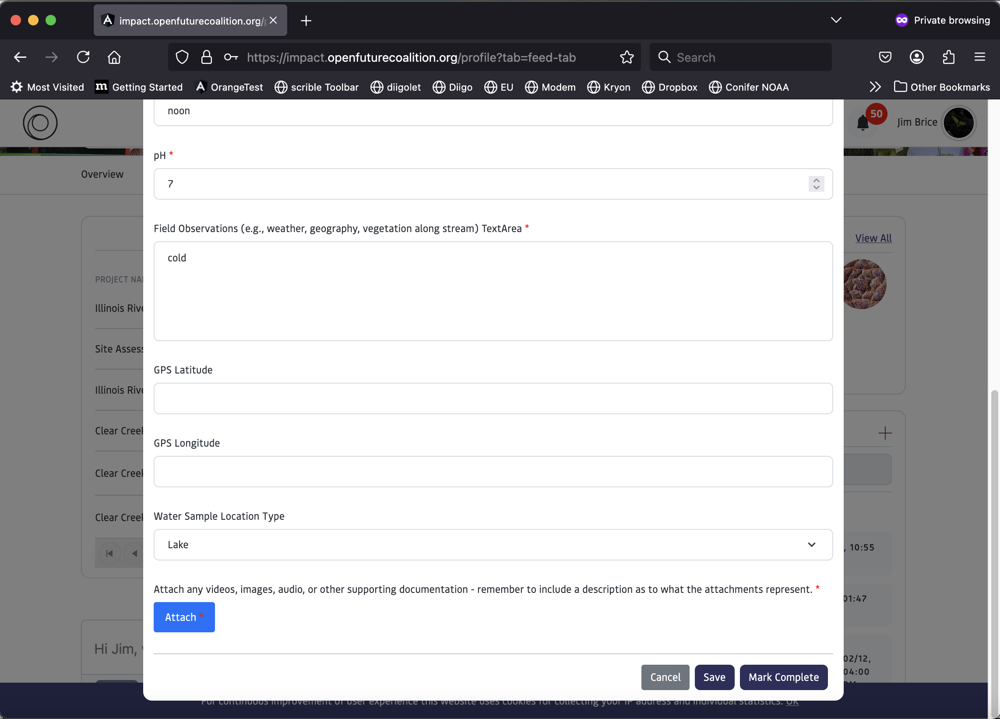Image resolution: width=1000 pixels, height=719 pixels.
Task: Click the plus icon in right panel
Action: (x=884, y=433)
